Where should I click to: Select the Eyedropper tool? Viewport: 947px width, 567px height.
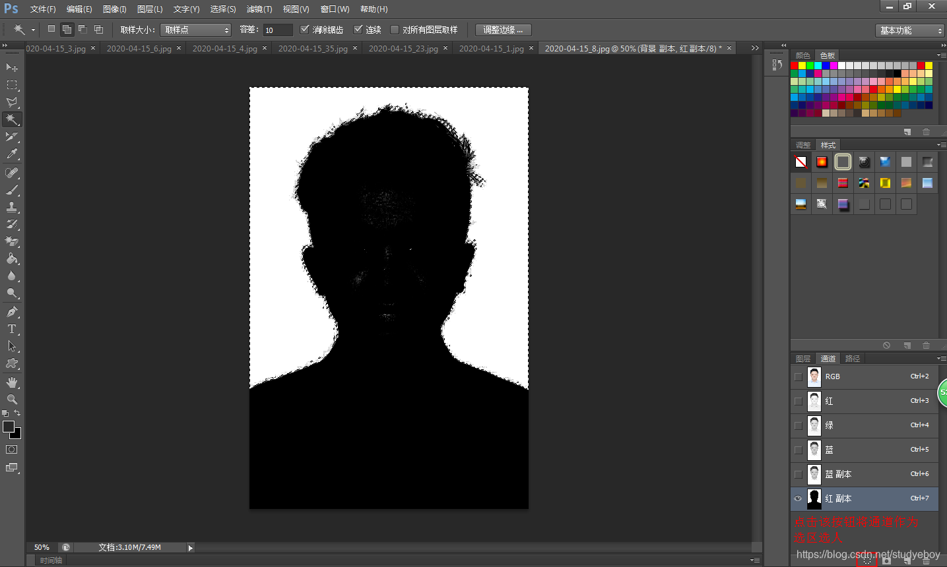(12, 154)
